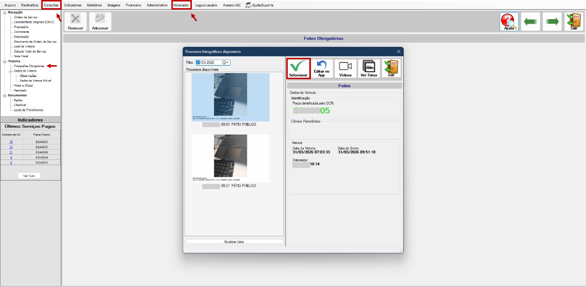Viewport: 586px width, 287px height.
Task: Select Observações tree item
Action: (x=28, y=76)
